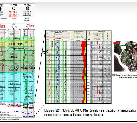Select the J.S.Titoniano formation label

point(15,84)
